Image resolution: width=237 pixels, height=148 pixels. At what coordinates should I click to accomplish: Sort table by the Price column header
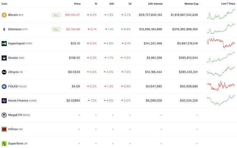77,3
